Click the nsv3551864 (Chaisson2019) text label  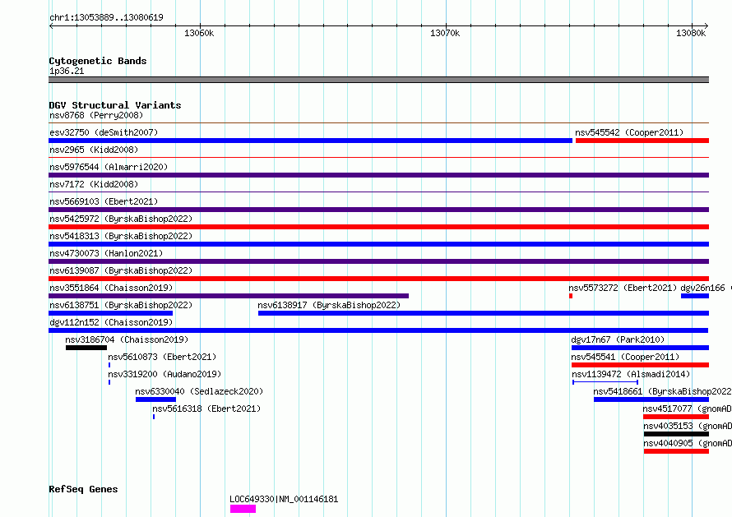point(111,288)
